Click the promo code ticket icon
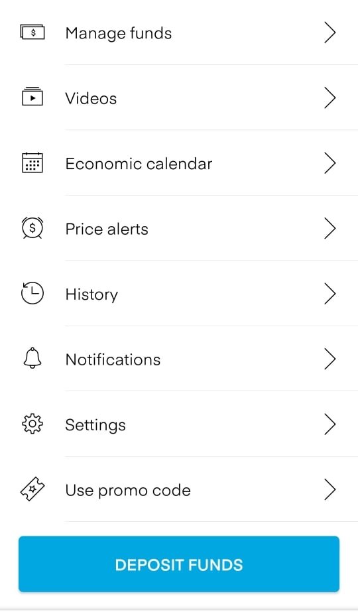The width and height of the screenshot is (358, 612). pos(32,489)
